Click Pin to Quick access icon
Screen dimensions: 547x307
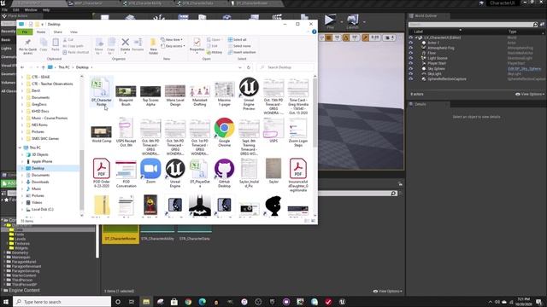28,46
